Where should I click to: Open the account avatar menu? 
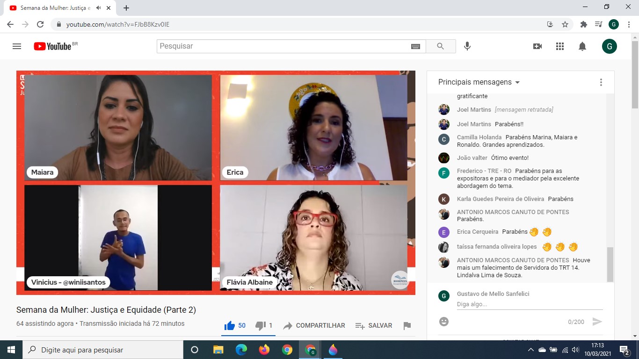tap(609, 46)
